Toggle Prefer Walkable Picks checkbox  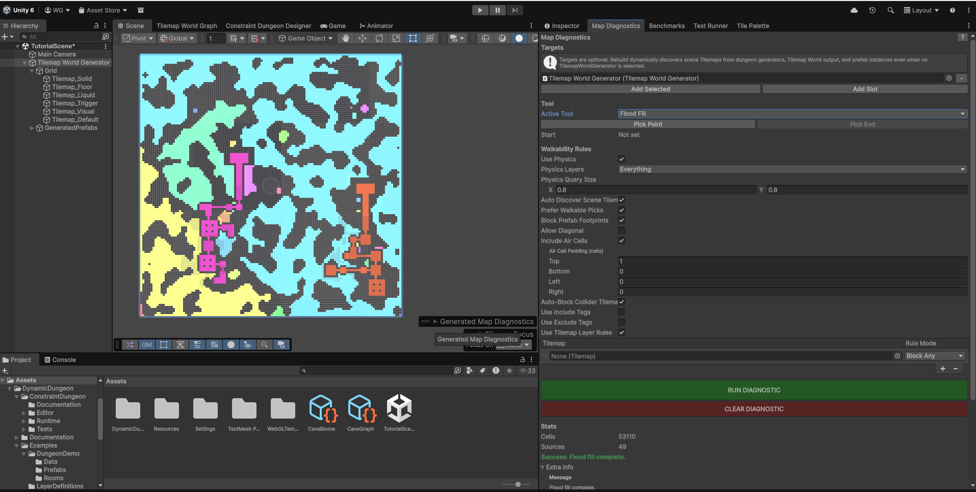click(x=622, y=210)
